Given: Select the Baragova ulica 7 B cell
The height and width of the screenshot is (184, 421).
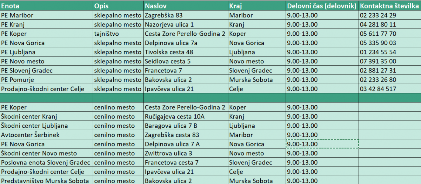Looking at the screenshot, I should click(186, 126).
